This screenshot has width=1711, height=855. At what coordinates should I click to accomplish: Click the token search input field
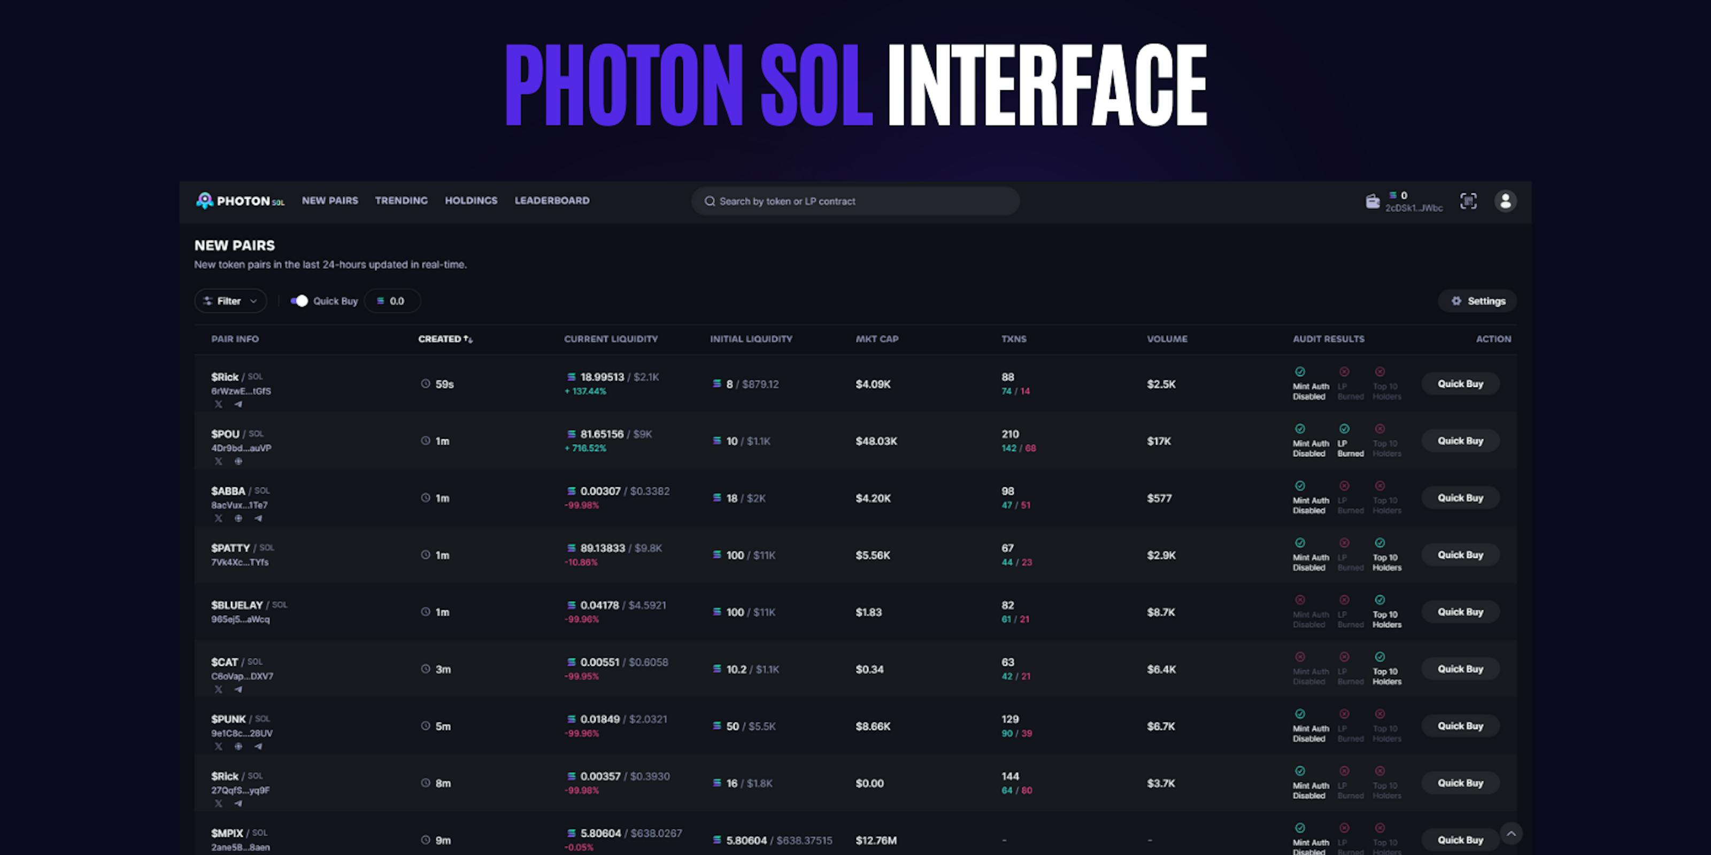[855, 201]
